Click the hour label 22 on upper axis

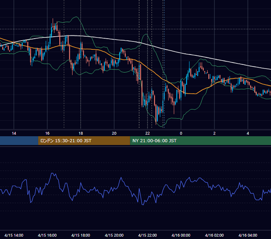147,133
